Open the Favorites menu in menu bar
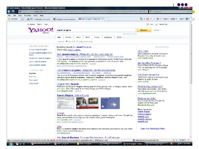199x149 pixels. pyautogui.click(x=28, y=15)
